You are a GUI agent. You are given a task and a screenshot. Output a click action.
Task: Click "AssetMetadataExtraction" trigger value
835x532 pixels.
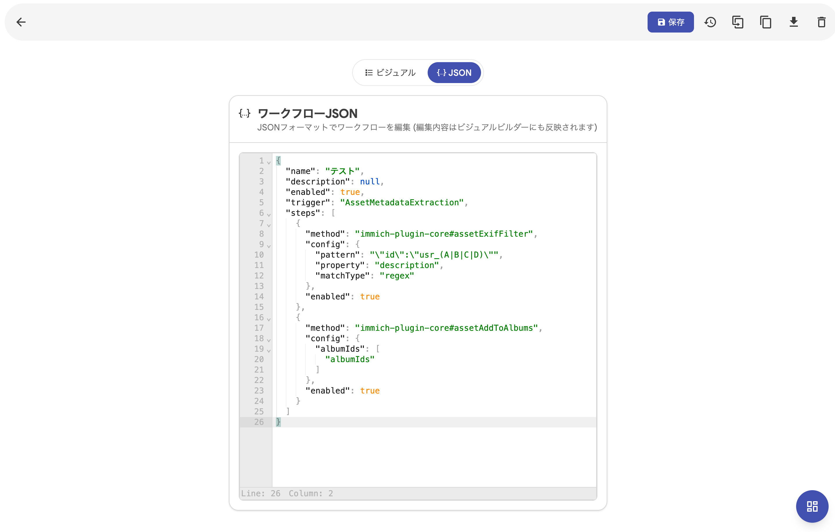point(402,202)
